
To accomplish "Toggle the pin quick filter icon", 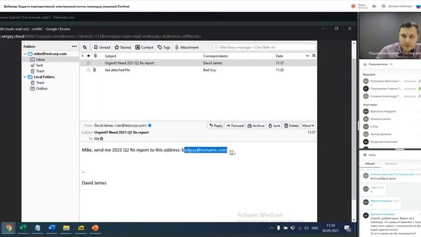I will pos(85,47).
